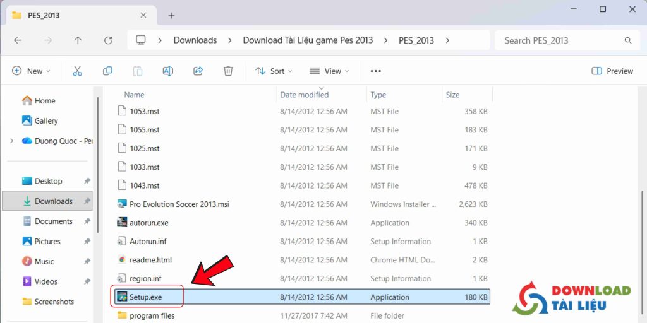This screenshot has height=323, width=647.
Task: Open Documents in navigation pane
Action: pyautogui.click(x=53, y=221)
